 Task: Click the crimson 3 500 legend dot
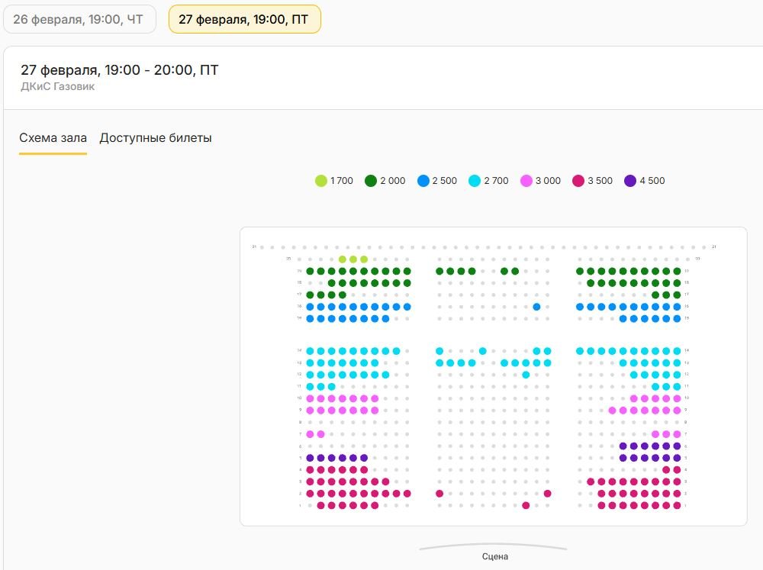[x=578, y=181]
